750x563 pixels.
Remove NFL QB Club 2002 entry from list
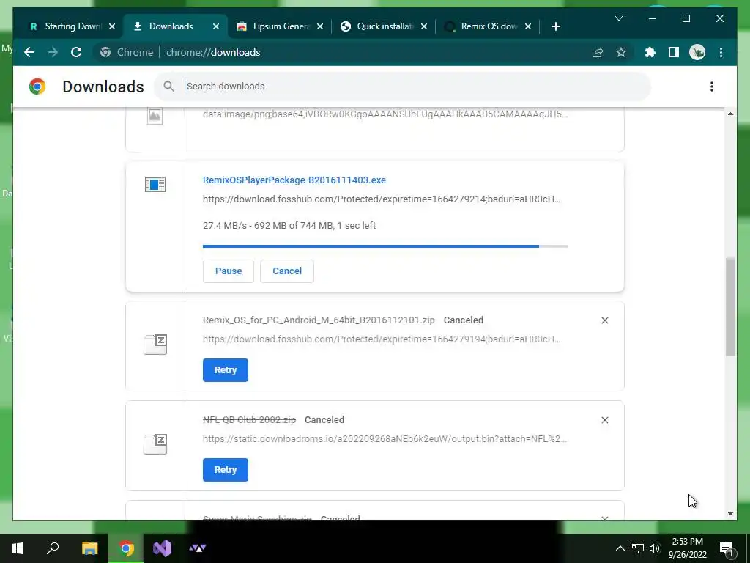(604, 420)
